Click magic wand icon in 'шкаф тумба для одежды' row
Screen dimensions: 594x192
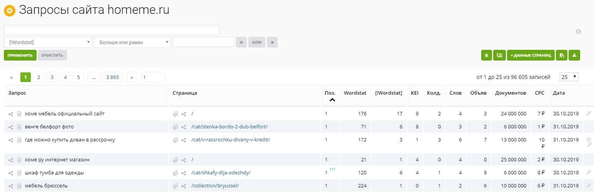click(589, 172)
